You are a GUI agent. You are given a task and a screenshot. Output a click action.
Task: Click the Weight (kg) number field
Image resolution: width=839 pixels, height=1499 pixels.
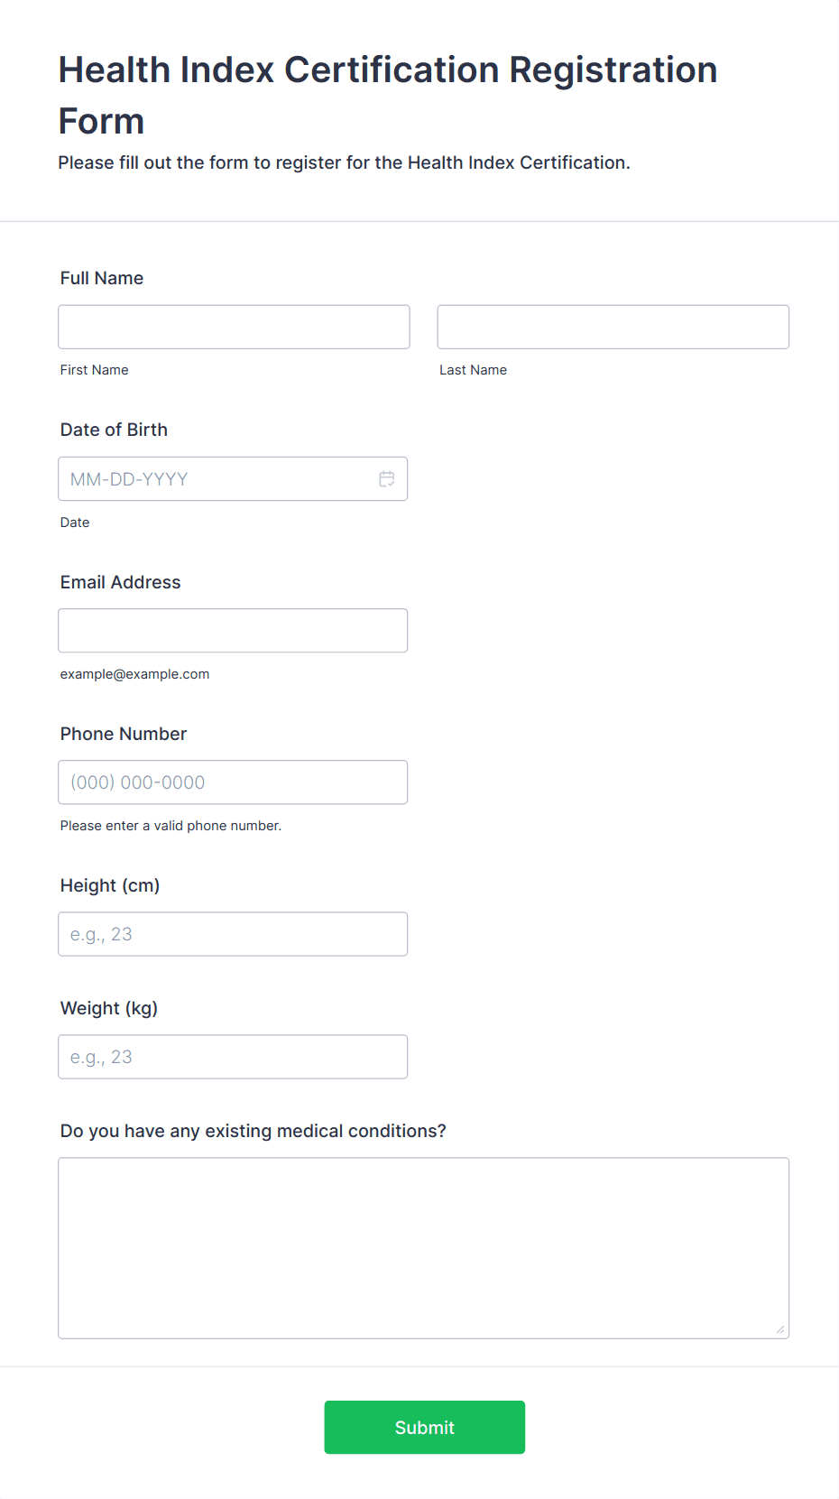233,1057
